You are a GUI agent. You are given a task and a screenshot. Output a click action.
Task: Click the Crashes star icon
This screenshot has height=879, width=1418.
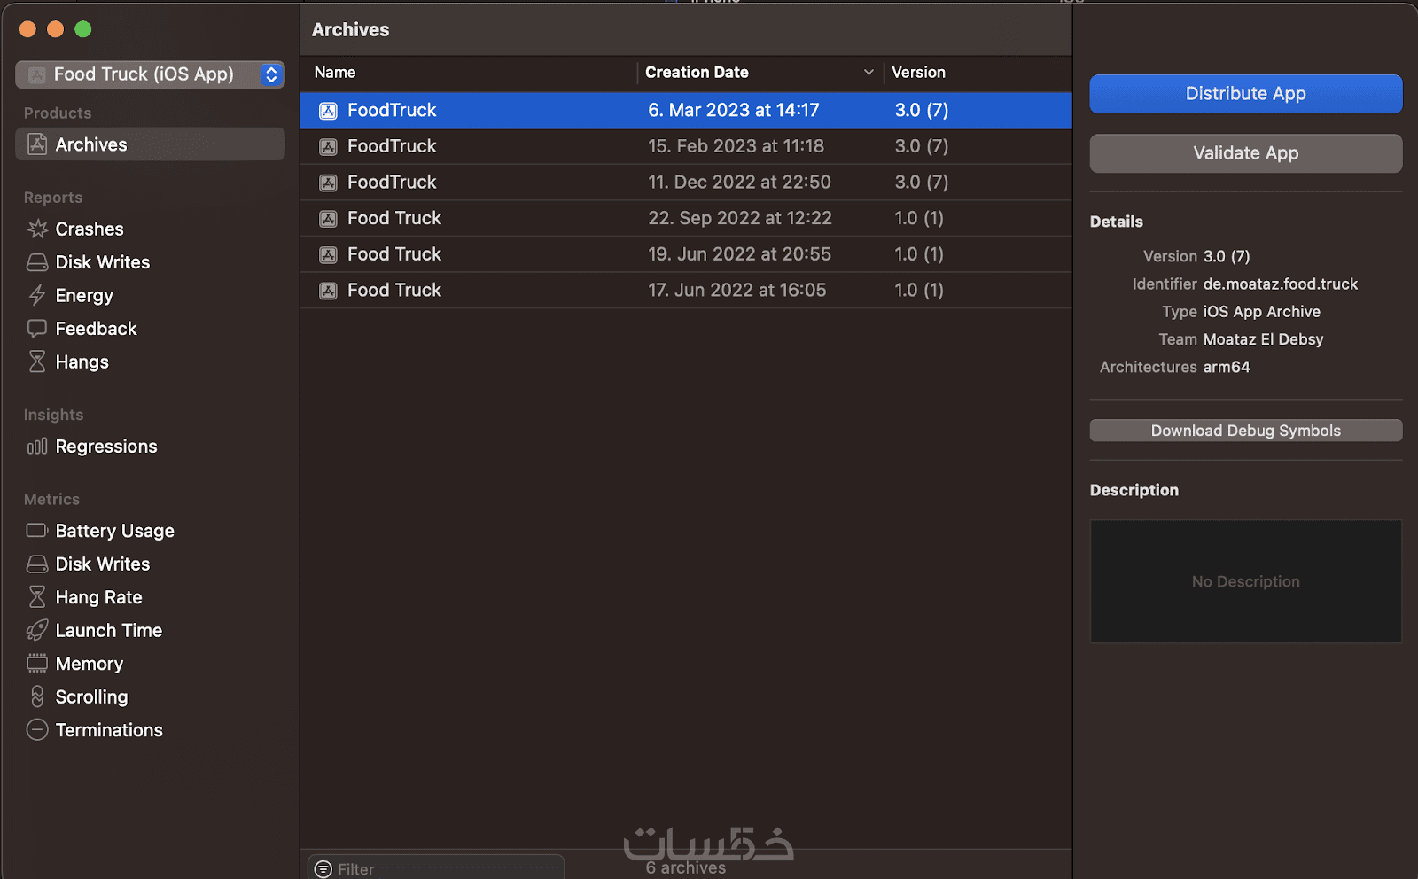(37, 229)
